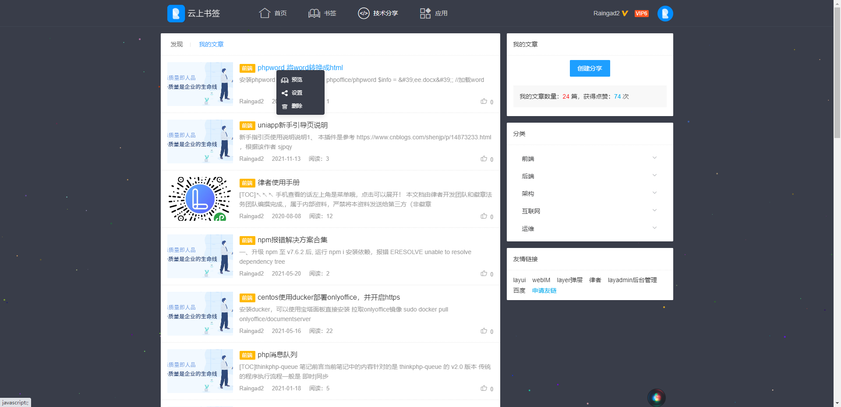Open the user avatar in header
Viewport: 841px width, 407px height.
(x=665, y=14)
